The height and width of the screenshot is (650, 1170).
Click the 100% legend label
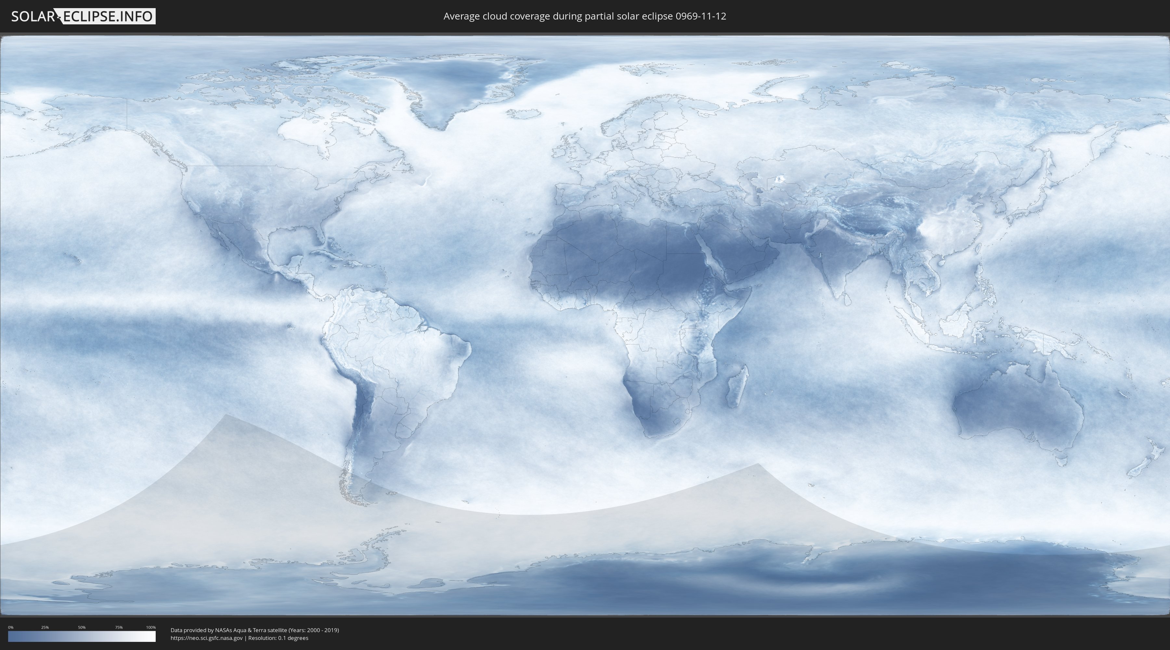[x=151, y=627]
